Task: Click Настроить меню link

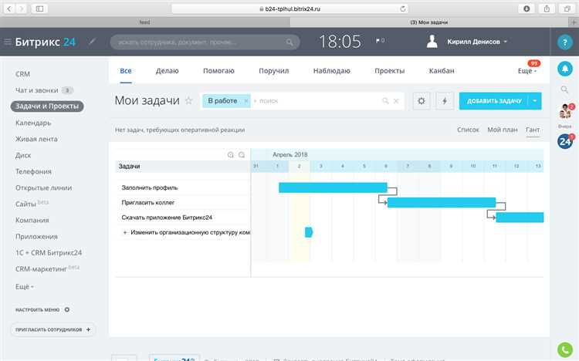Action: (x=37, y=309)
